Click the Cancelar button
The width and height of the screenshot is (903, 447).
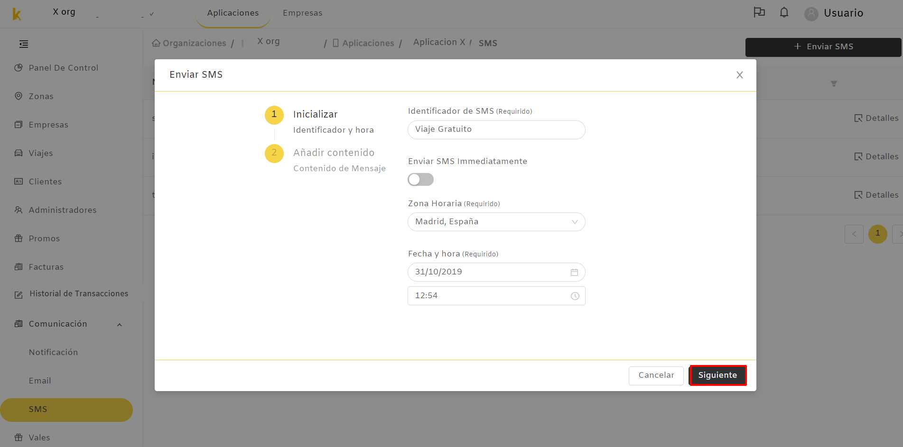pyautogui.click(x=656, y=375)
